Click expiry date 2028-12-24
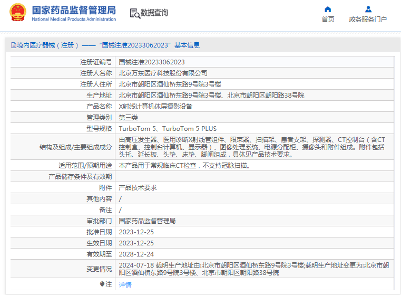The image size is (401, 295). (136, 254)
